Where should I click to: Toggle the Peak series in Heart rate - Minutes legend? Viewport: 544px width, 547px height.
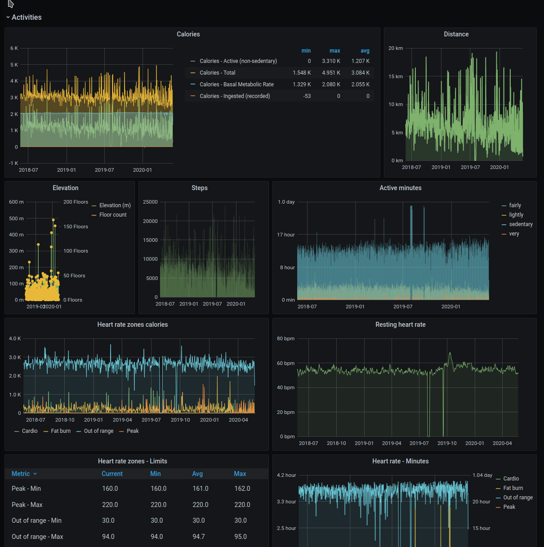(x=509, y=507)
